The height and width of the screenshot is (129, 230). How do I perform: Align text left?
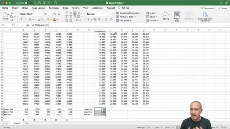(66, 17)
